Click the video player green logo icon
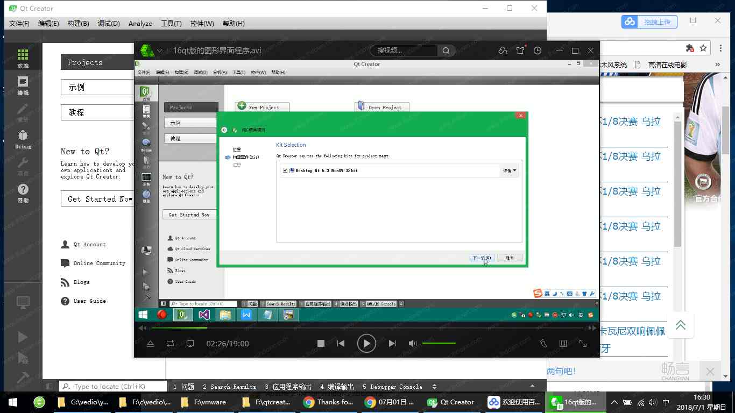 click(x=147, y=51)
